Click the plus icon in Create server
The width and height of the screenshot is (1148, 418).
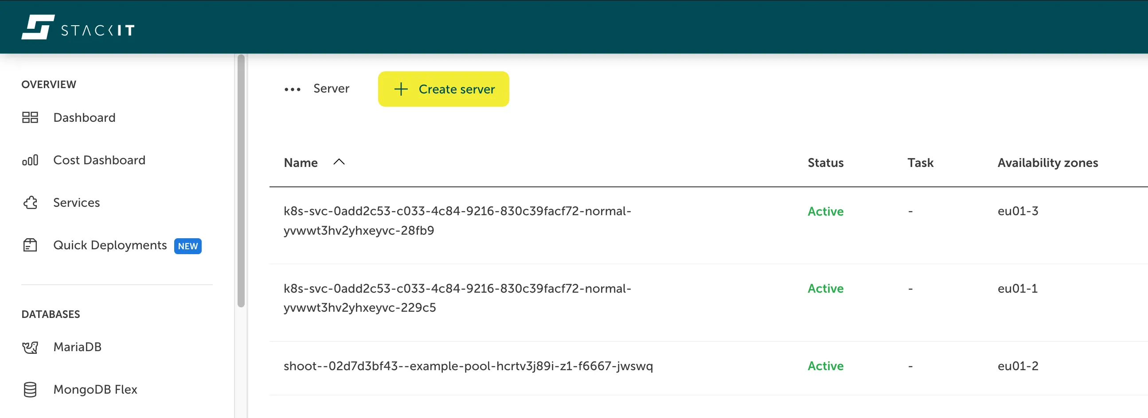tap(401, 89)
